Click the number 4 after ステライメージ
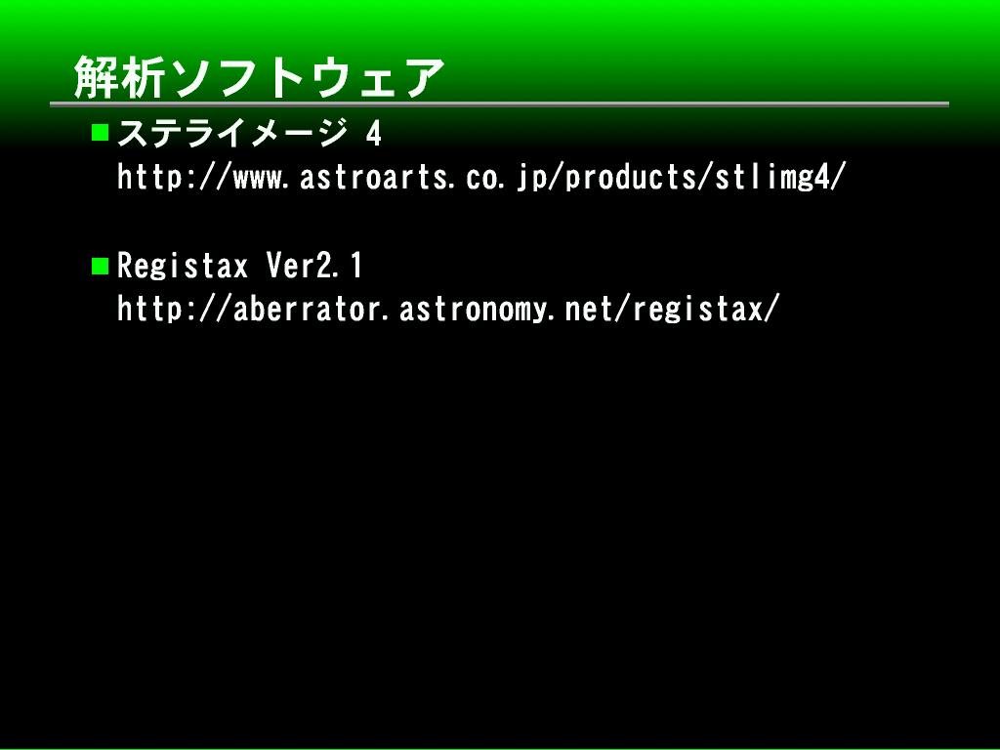The width and height of the screenshot is (1000, 750). pos(374,133)
